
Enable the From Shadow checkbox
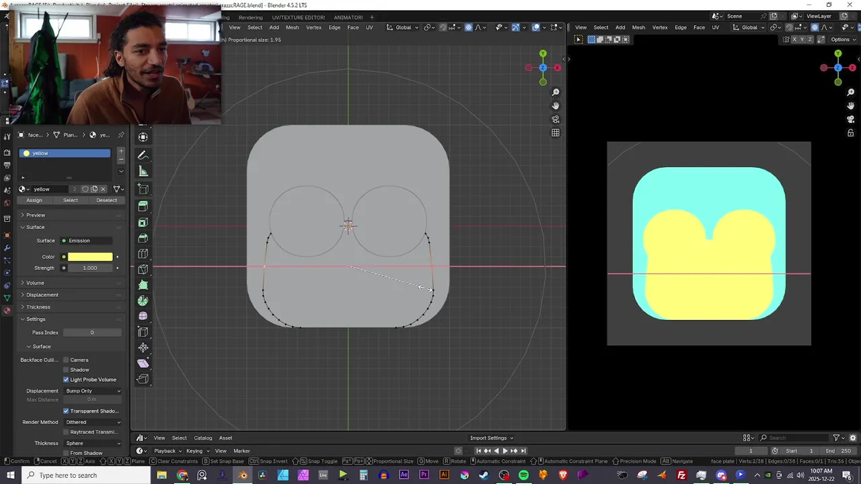point(66,453)
